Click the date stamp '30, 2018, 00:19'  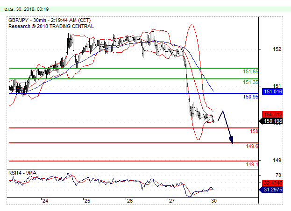click(32, 9)
